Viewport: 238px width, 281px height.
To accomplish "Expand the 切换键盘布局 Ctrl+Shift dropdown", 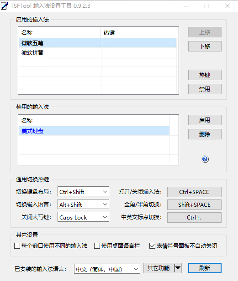I will tap(83, 192).
